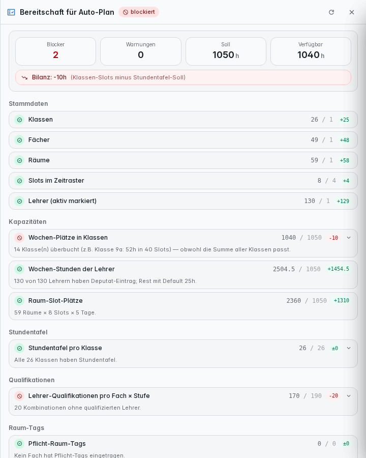Click the 2504.5 / 1050 value
The width and height of the screenshot is (366, 458).
pyautogui.click(x=296, y=269)
